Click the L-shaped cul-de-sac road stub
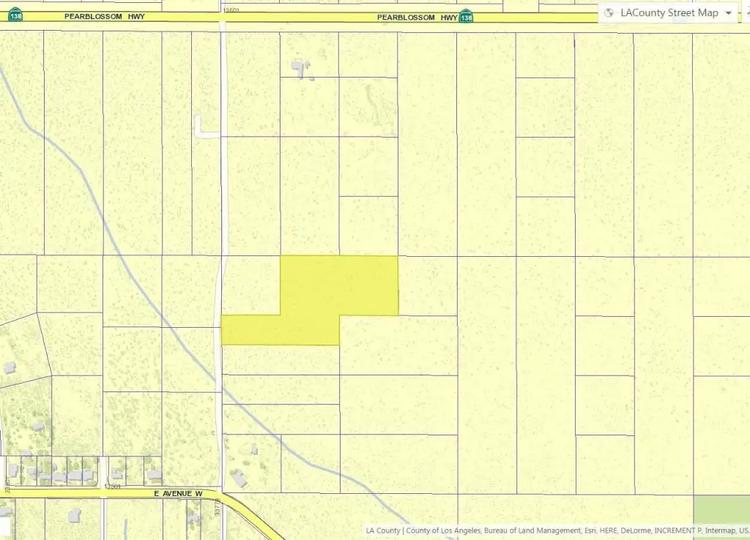Viewport: 750px width, 540px height. coord(205,129)
